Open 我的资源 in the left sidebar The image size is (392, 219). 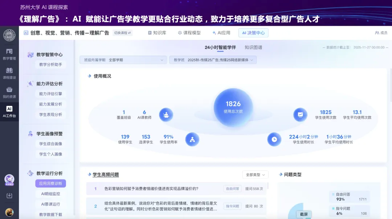pos(9,92)
